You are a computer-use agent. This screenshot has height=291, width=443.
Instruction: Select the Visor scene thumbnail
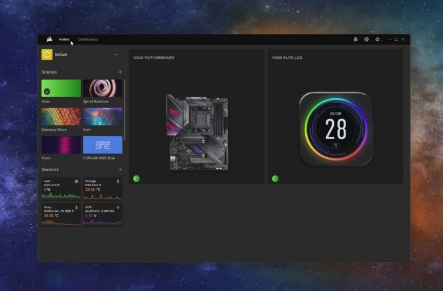click(61, 145)
